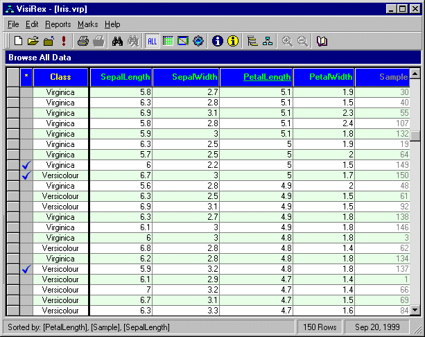Open the File menu
The image size is (425, 337).
tap(13, 24)
